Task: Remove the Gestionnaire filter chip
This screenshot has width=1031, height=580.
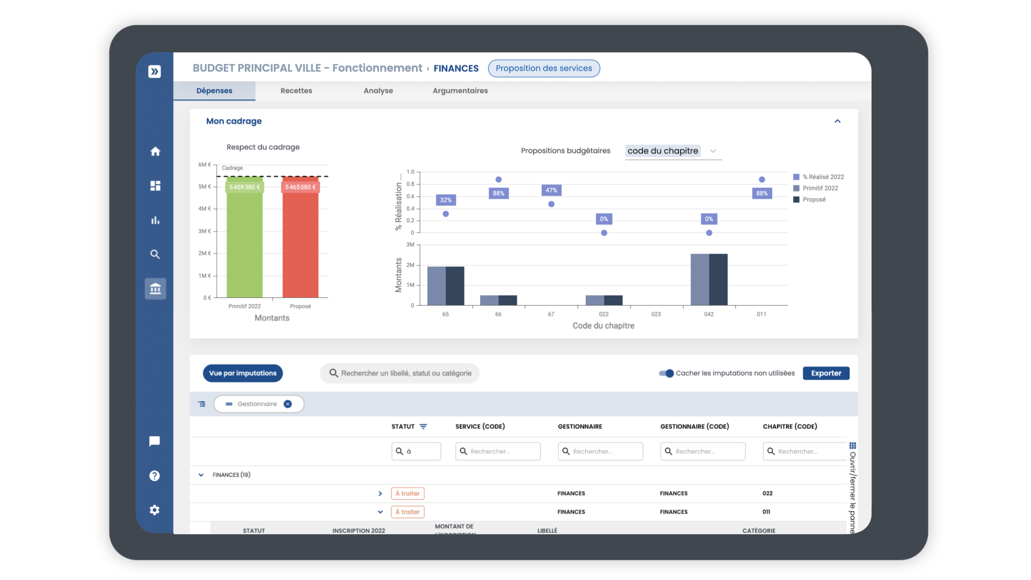Action: pos(288,404)
